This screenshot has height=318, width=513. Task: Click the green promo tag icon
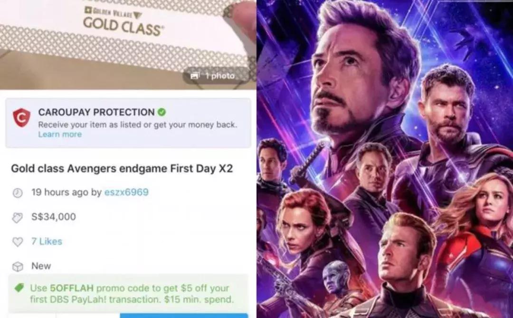click(19, 288)
